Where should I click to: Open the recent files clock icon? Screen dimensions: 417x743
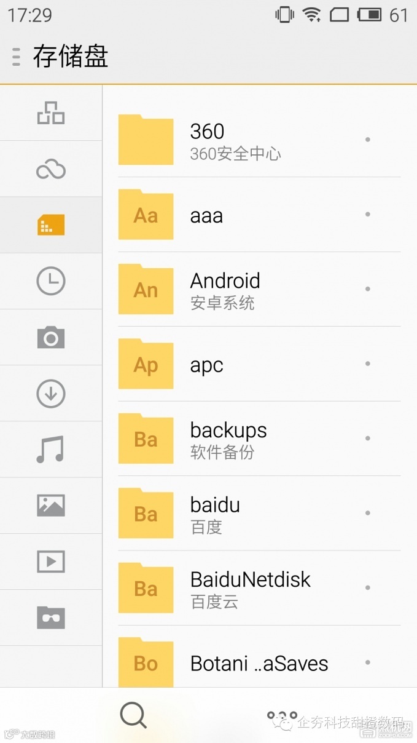click(x=51, y=281)
